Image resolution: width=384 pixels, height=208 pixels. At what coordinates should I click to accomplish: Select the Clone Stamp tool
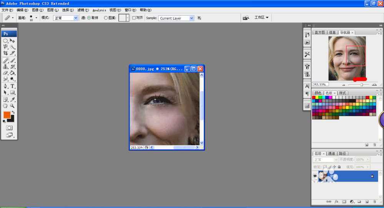tap(5, 67)
